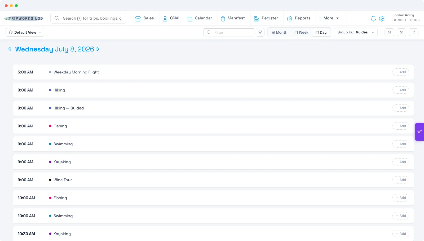The width and height of the screenshot is (424, 241).
Task: Add to 9:00 AM Kayaking row
Action: (x=401, y=162)
